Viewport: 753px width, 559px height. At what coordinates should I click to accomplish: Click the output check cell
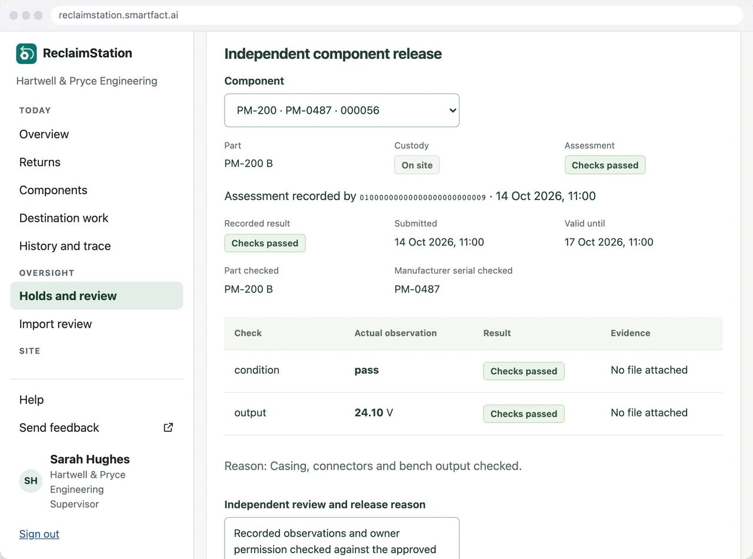pyautogui.click(x=251, y=413)
